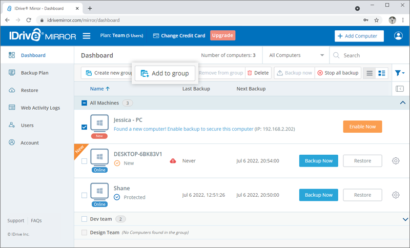Switch to detailed list view icon
This screenshot has width=410, height=248.
pos(381,73)
